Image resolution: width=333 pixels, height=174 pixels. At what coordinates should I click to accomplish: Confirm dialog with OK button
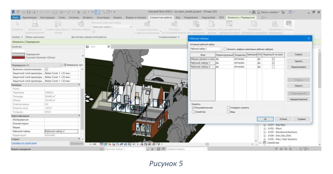pos(265,119)
